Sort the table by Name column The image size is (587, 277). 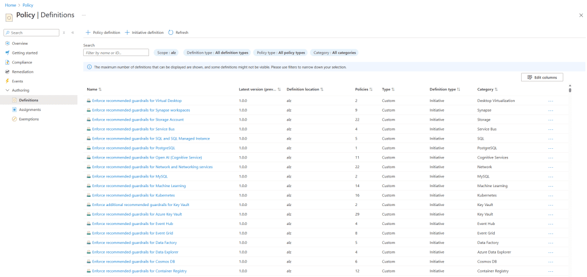pos(94,89)
